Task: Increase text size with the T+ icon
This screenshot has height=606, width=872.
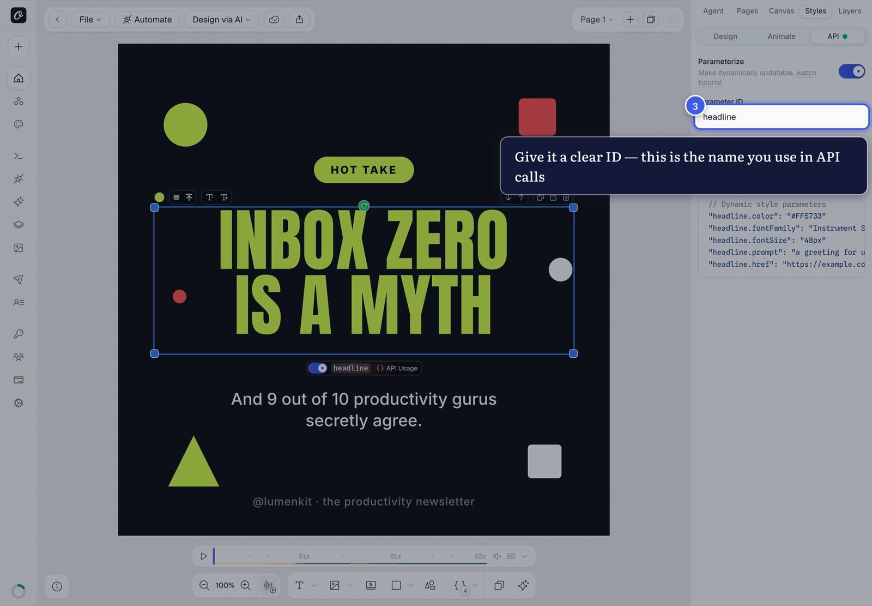Action: 224,197
